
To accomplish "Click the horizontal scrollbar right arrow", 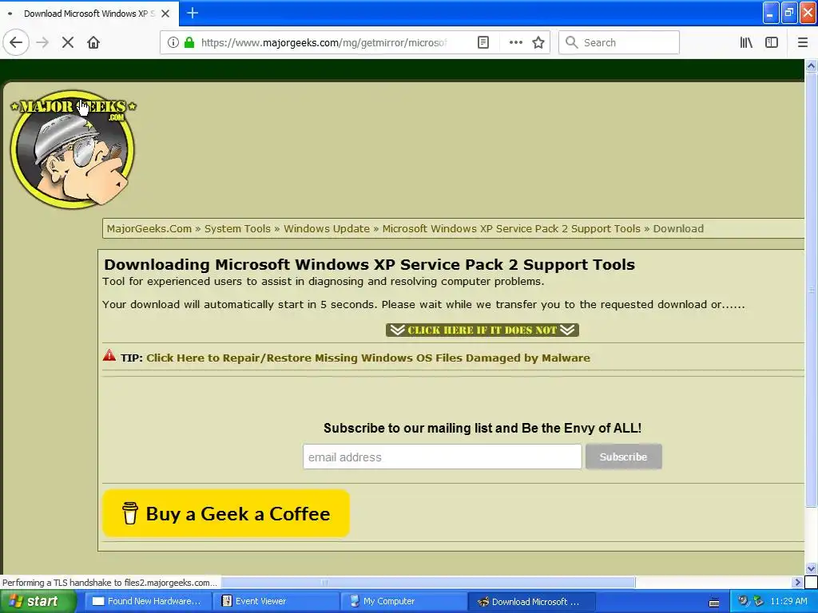I will pyautogui.click(x=797, y=582).
